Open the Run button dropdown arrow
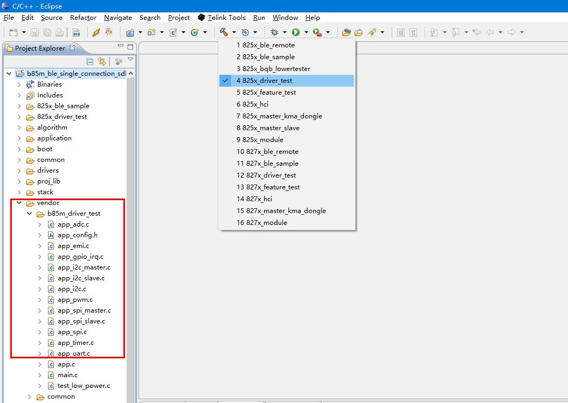The image size is (568, 403). click(306, 32)
